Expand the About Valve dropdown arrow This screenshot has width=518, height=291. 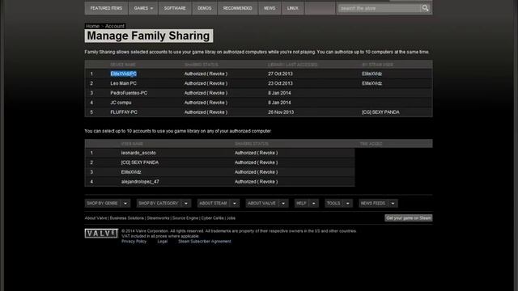tap(283, 203)
